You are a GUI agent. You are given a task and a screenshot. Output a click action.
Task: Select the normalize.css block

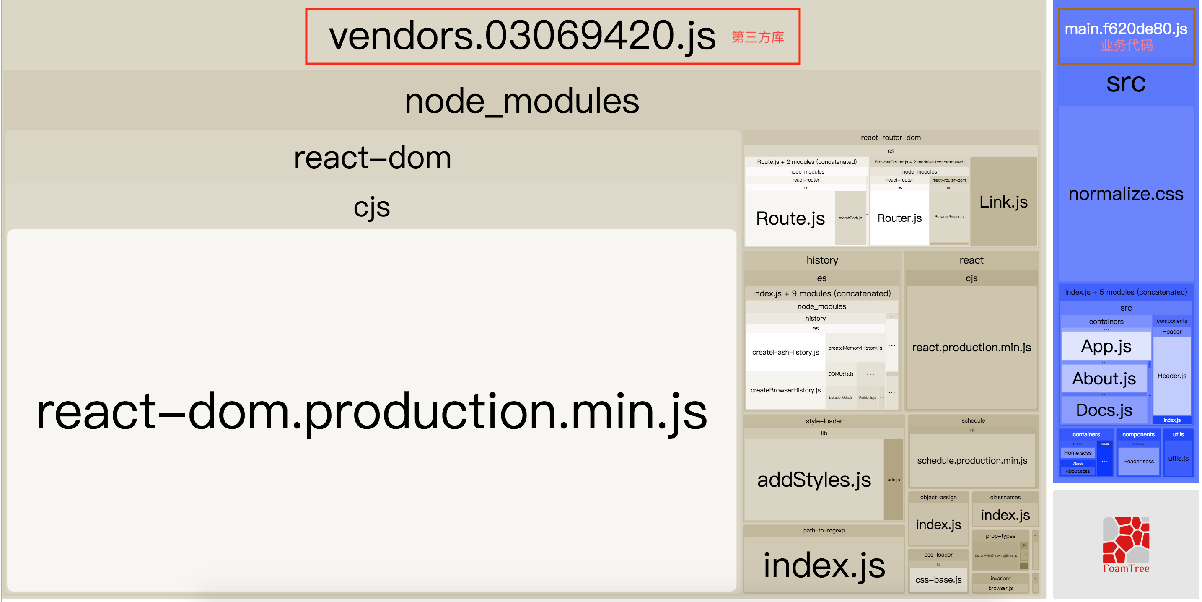pyautogui.click(x=1125, y=194)
